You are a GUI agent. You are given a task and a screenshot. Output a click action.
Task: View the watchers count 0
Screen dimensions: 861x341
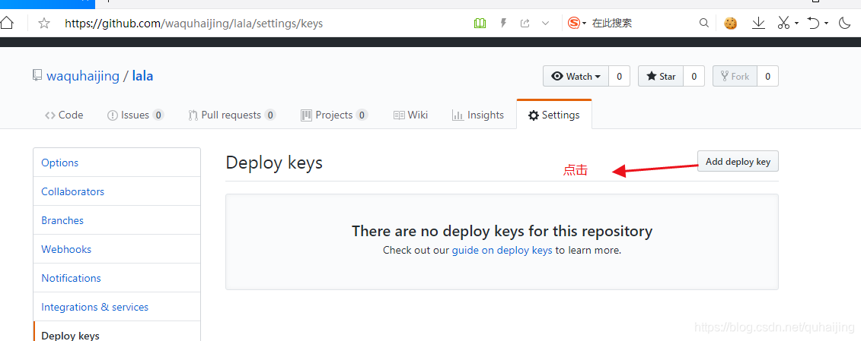[620, 76]
